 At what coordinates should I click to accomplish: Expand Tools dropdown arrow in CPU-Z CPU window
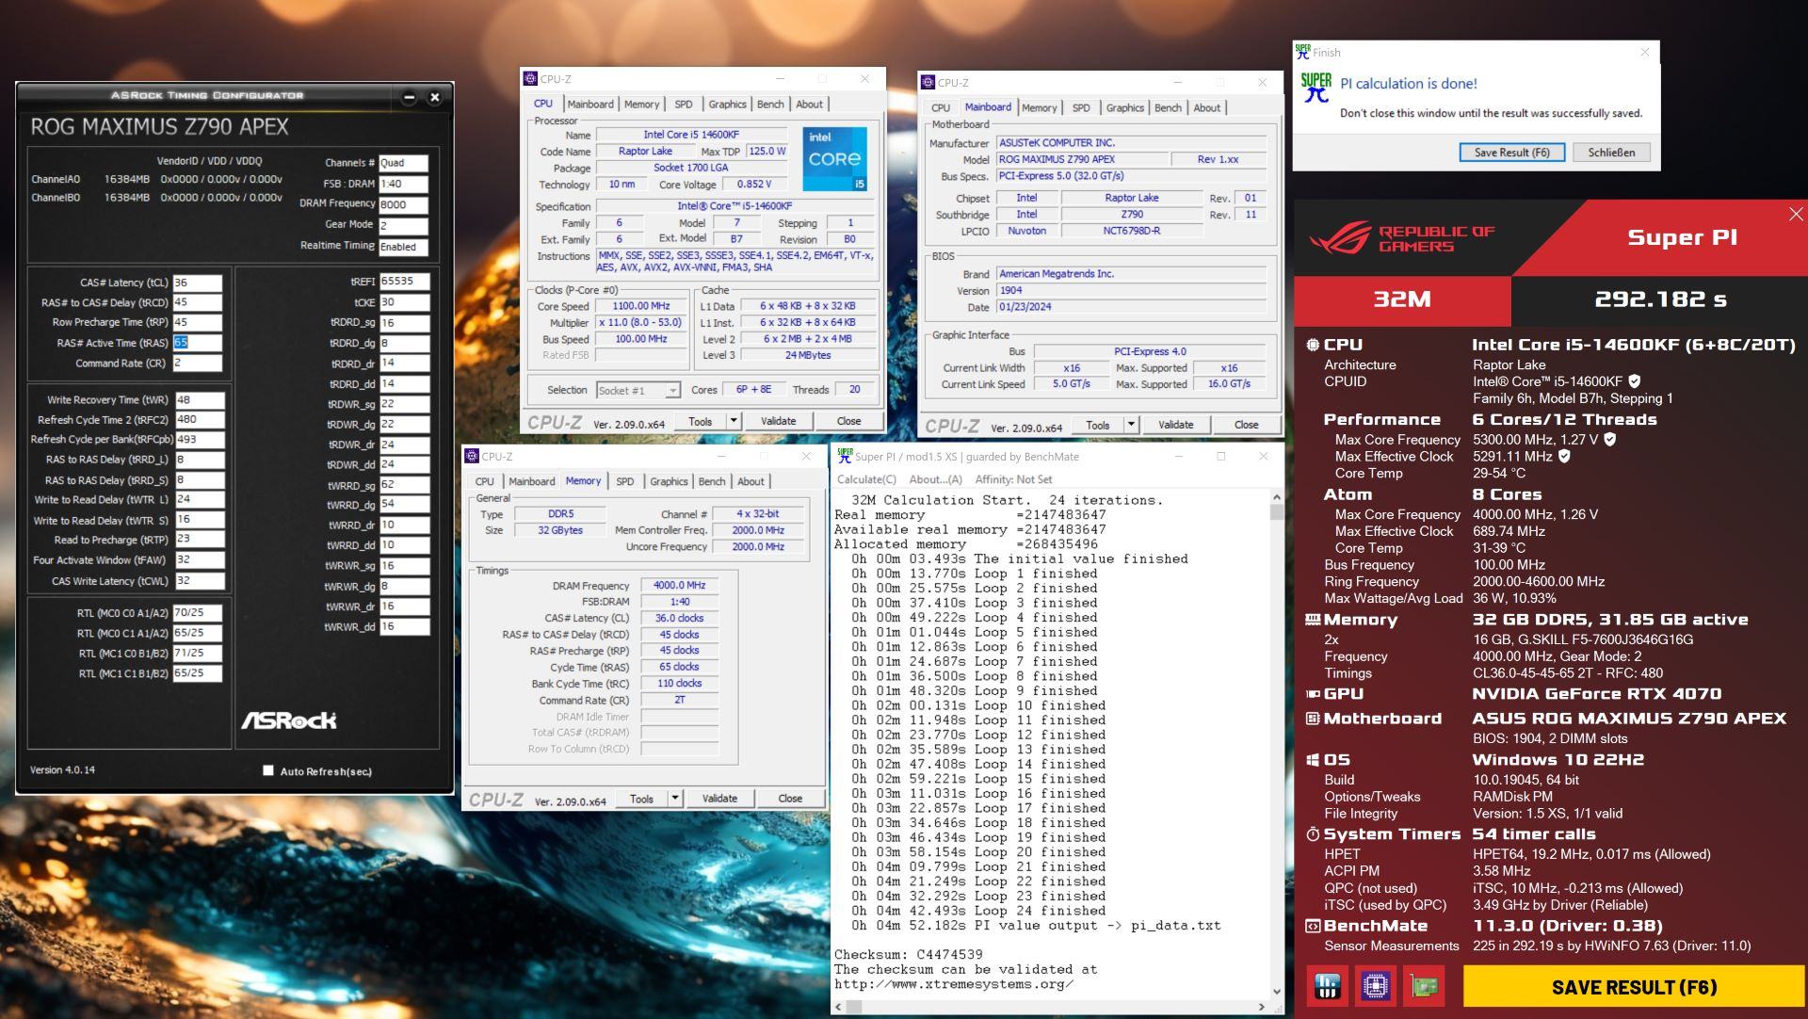[734, 421]
